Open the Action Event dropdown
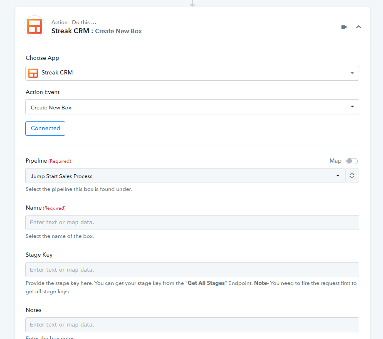The height and width of the screenshot is (339, 383). pos(192,107)
